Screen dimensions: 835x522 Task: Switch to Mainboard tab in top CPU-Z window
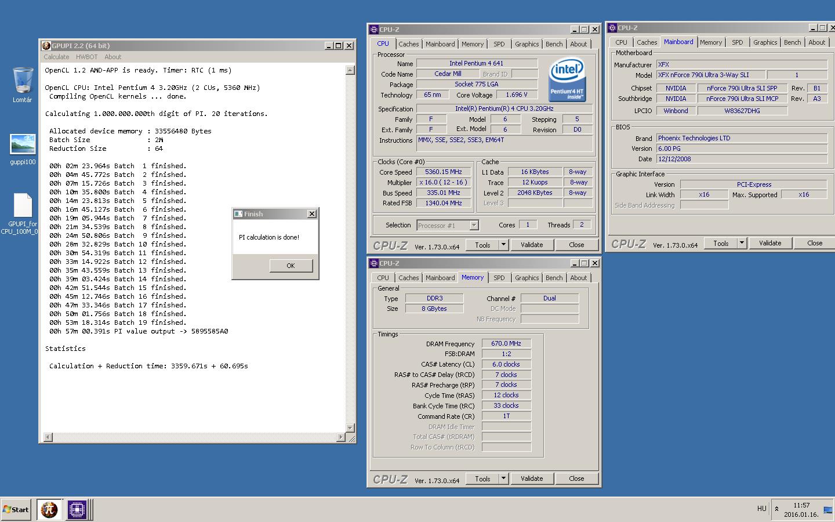click(440, 44)
